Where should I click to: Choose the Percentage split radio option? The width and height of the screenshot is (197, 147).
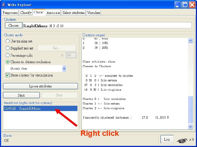click(8, 55)
